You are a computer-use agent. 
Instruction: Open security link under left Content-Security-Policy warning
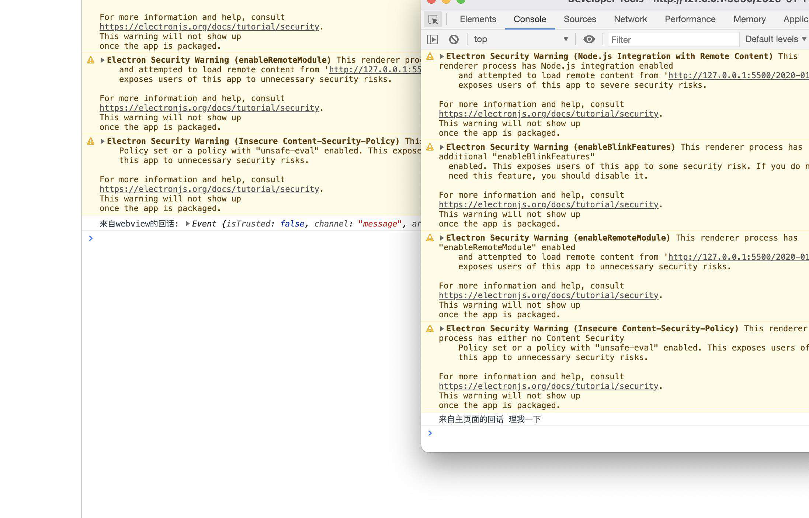click(209, 189)
